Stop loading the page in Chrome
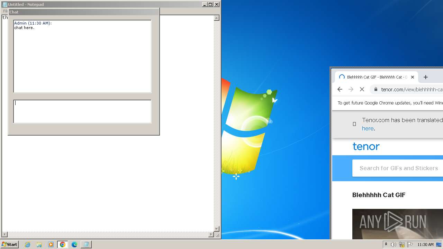Screen dimensions: 443x249 [x=362, y=89]
